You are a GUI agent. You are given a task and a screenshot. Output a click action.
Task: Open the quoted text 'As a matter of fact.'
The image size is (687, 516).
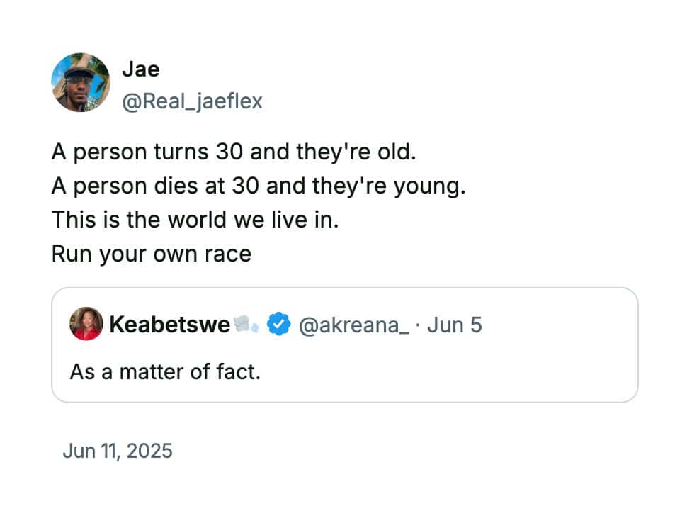[x=165, y=372]
